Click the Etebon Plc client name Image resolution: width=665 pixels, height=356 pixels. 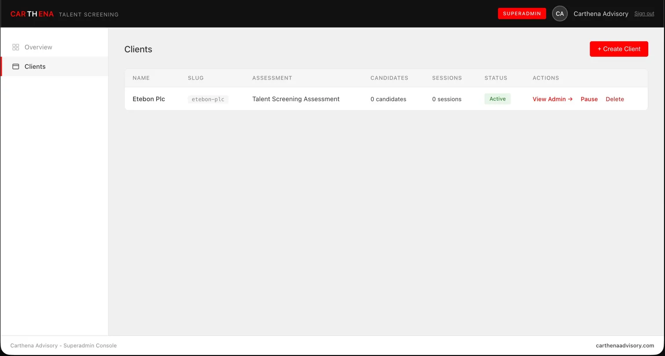(x=149, y=99)
